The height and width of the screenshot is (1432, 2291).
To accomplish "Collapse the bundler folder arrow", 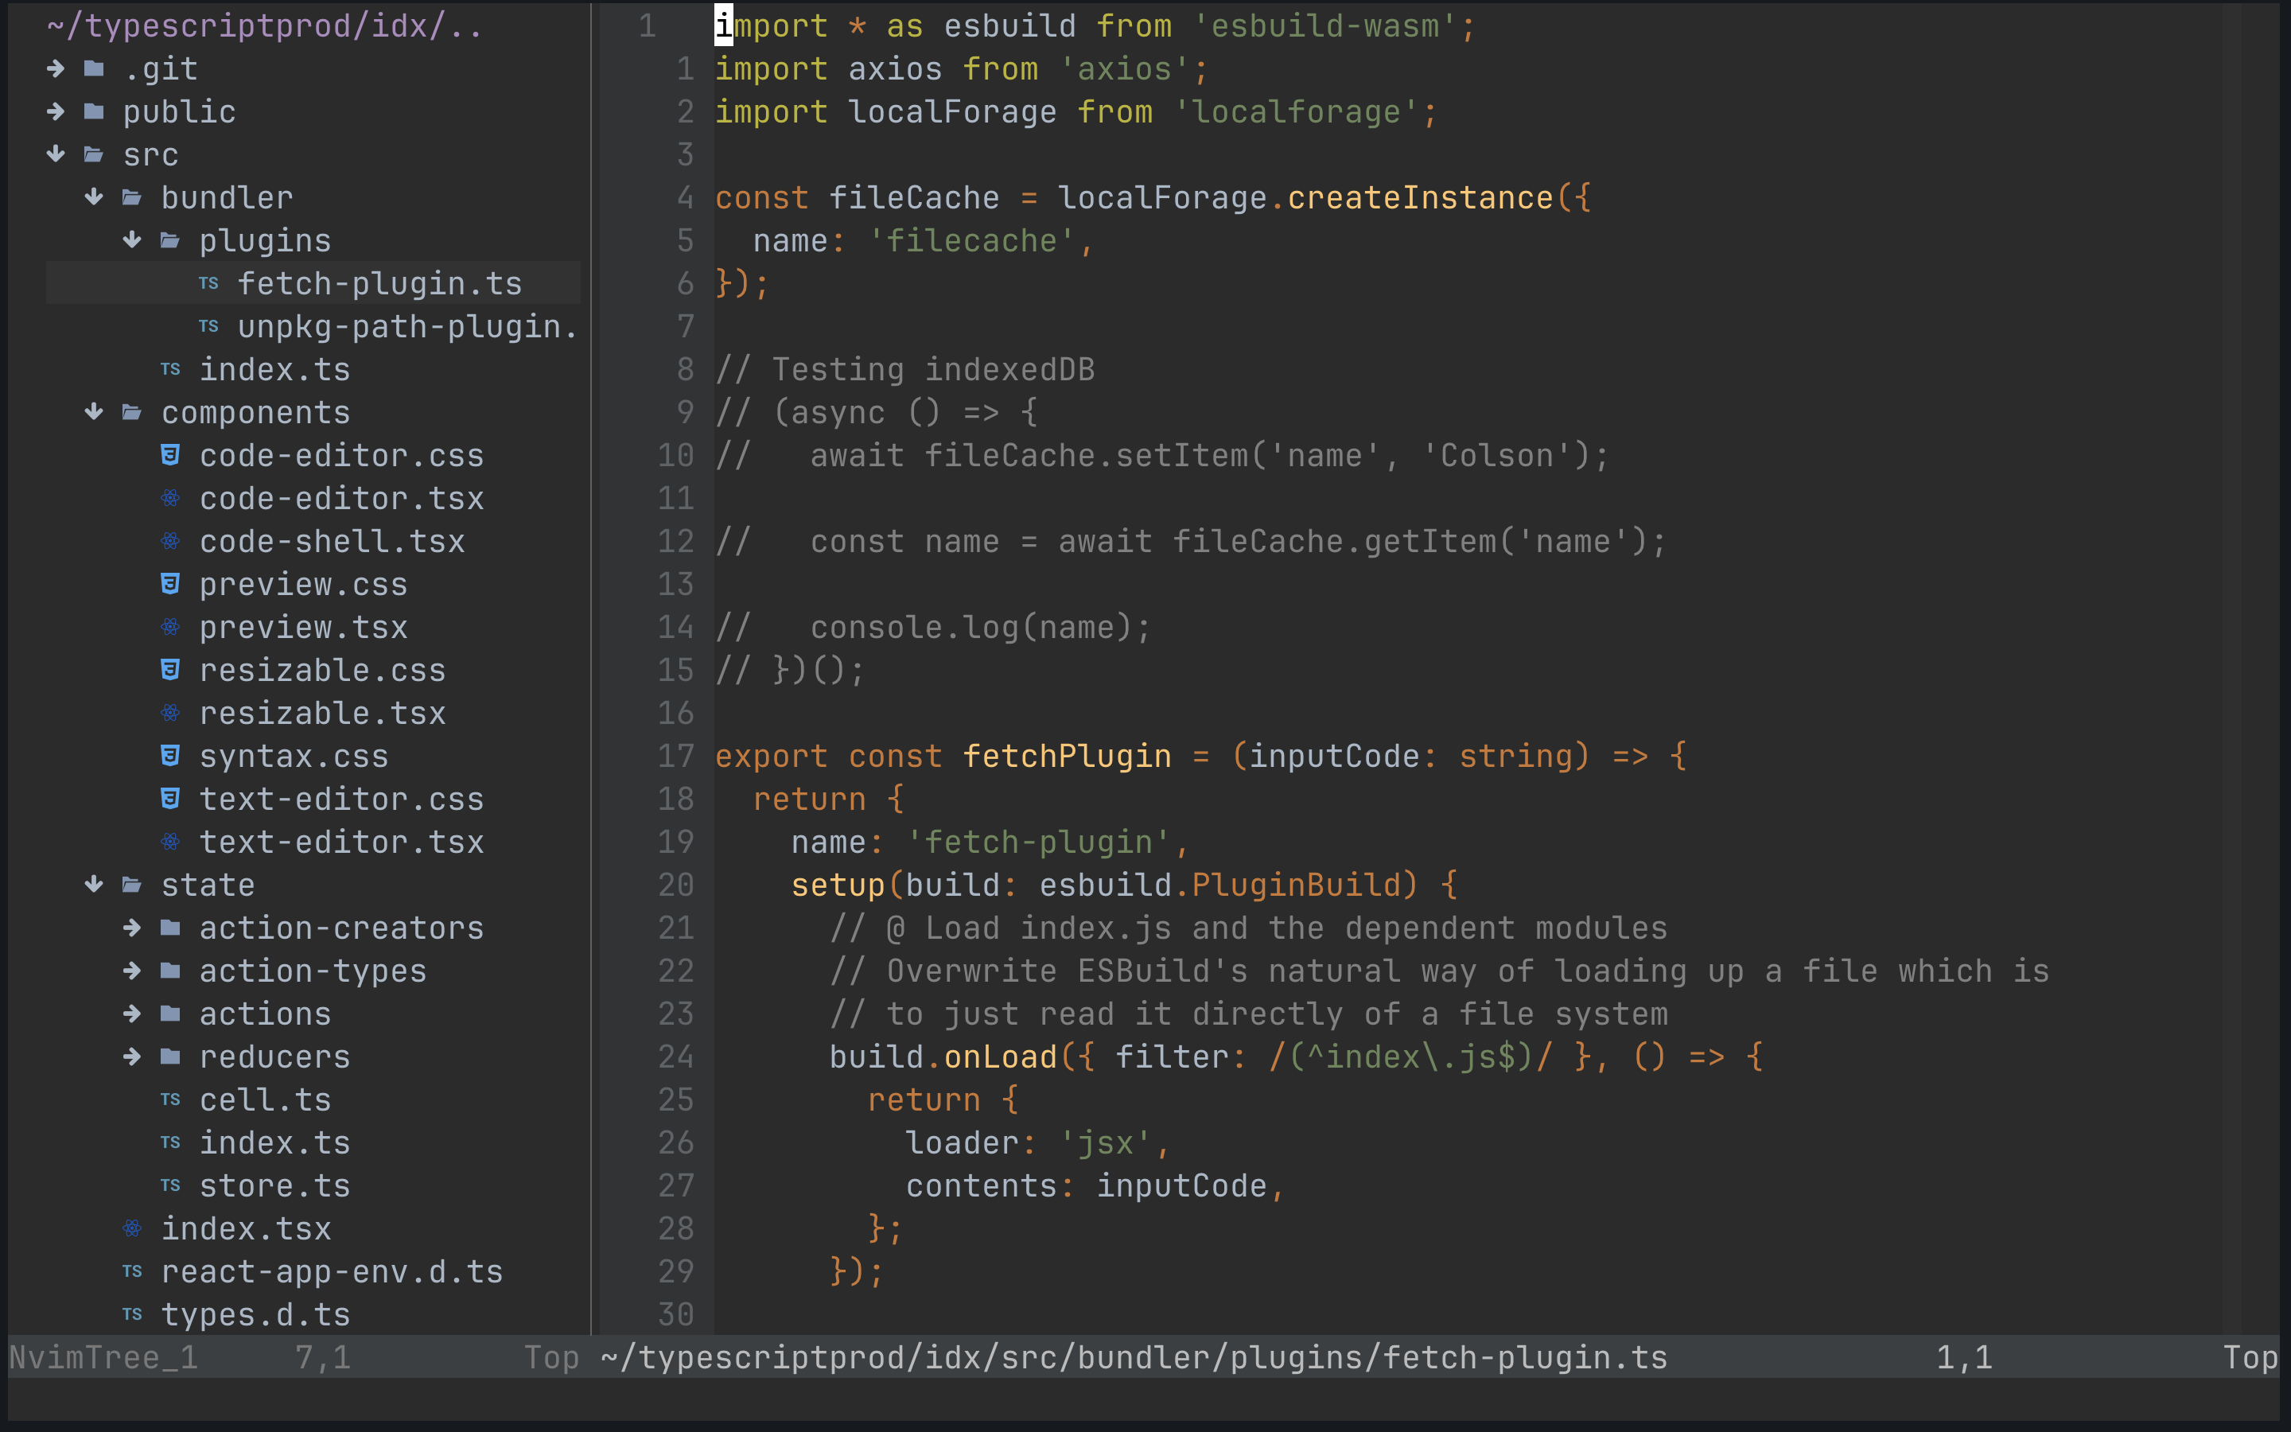I will (x=94, y=197).
